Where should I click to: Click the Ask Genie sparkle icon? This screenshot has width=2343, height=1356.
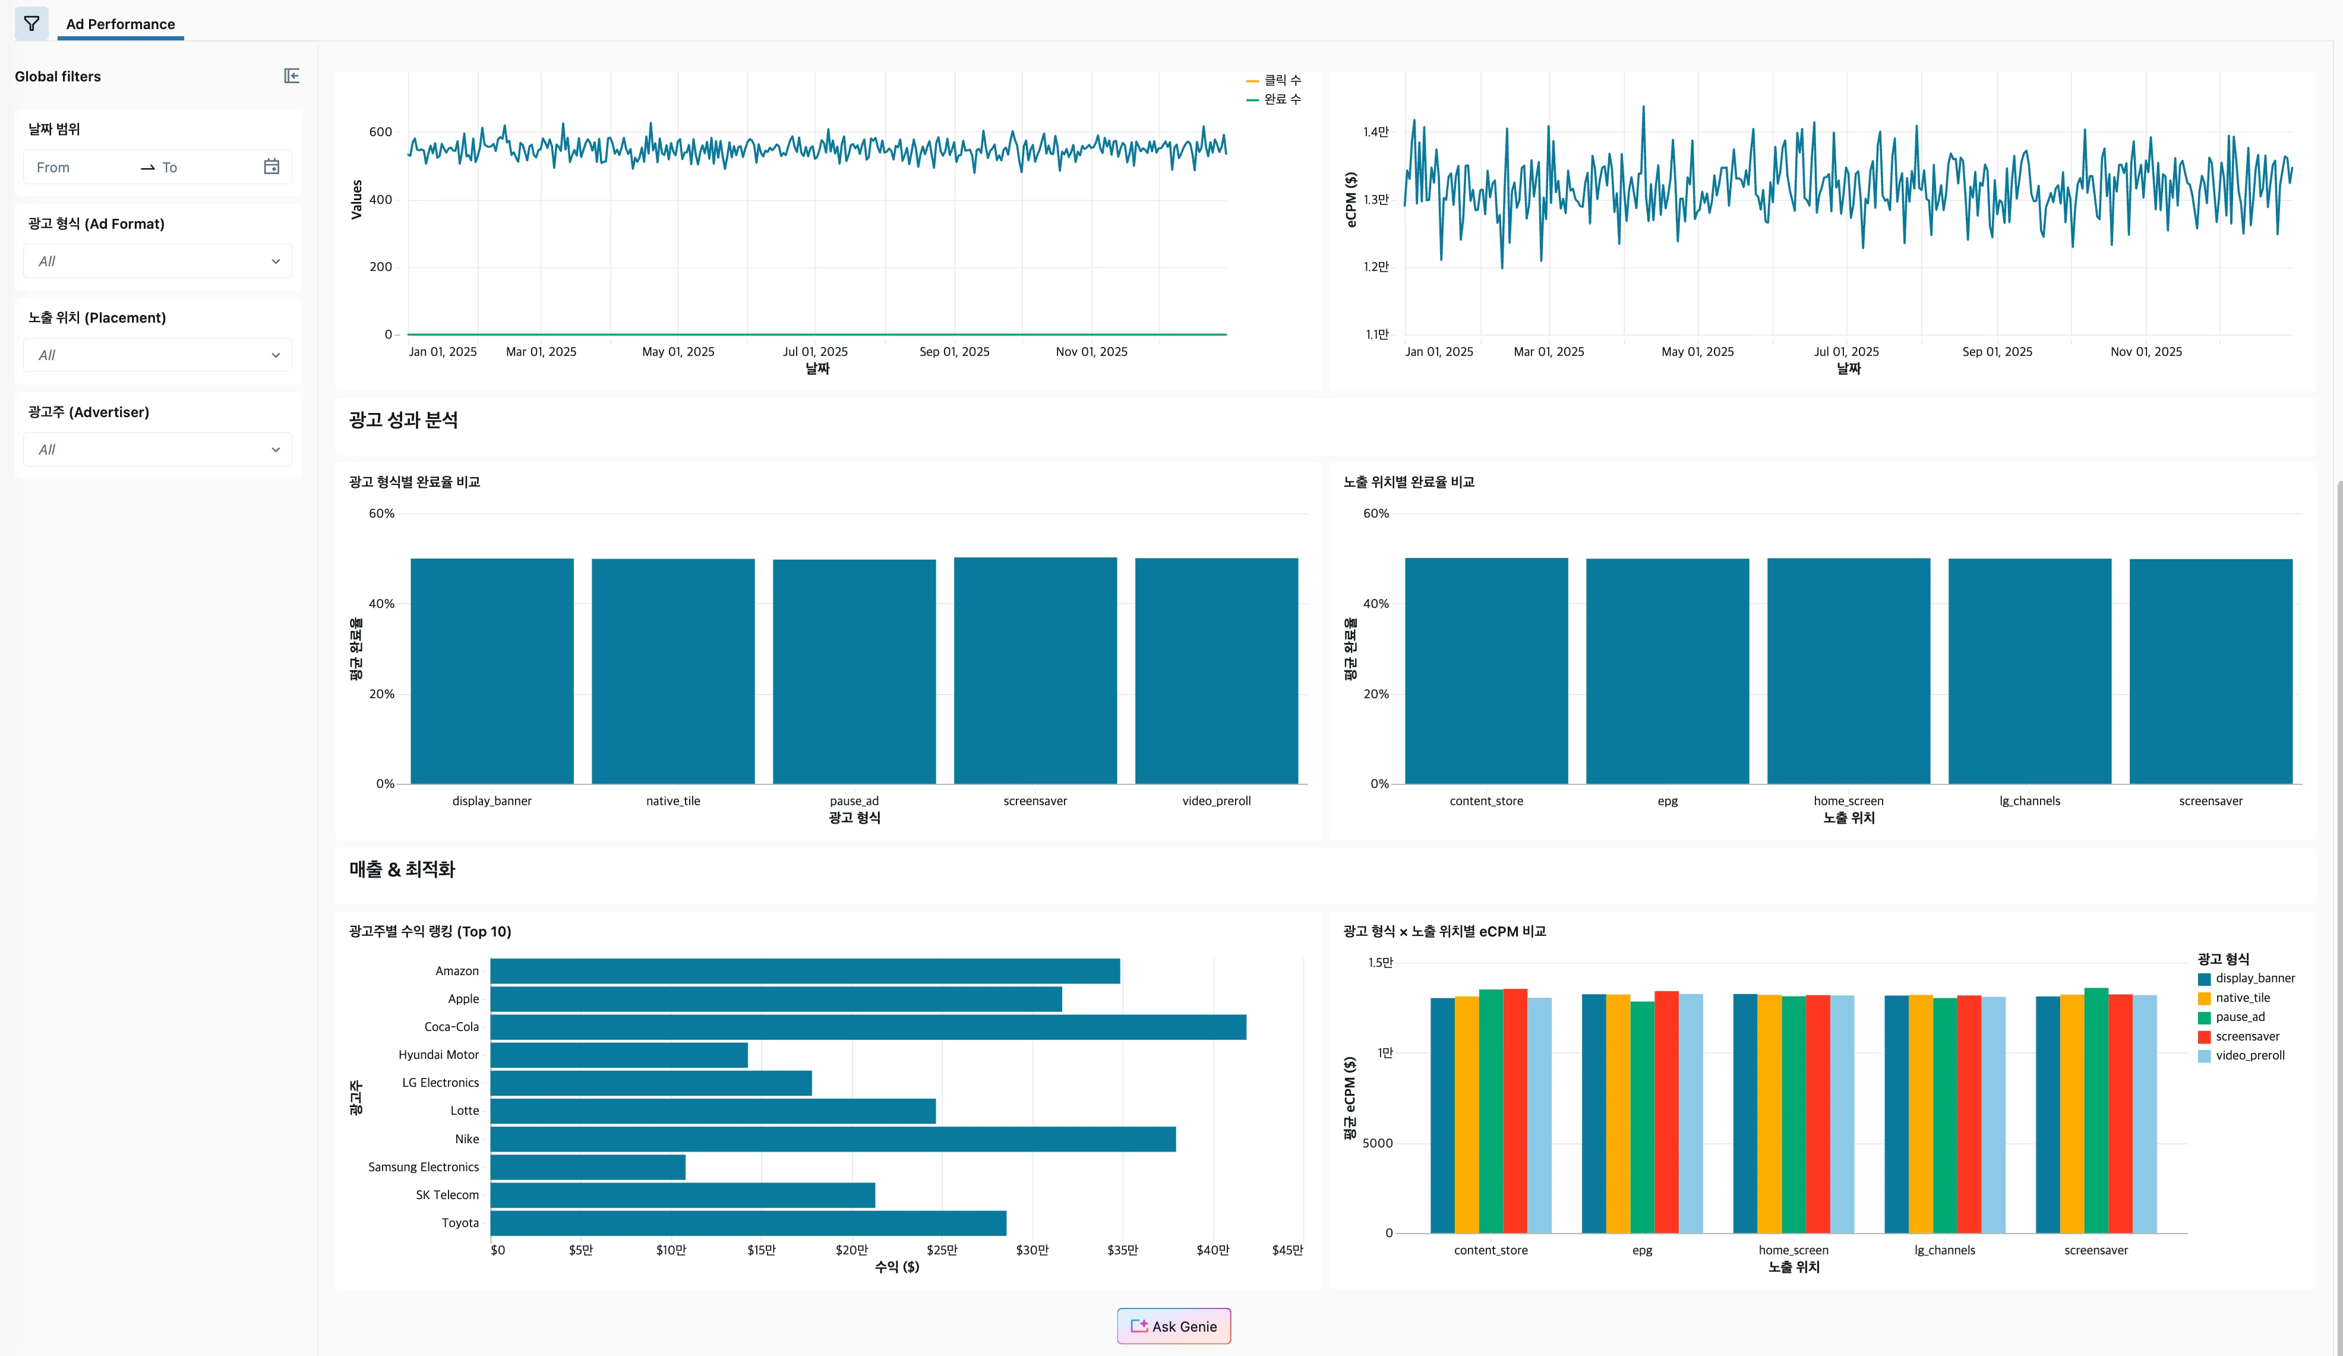(x=1139, y=1325)
